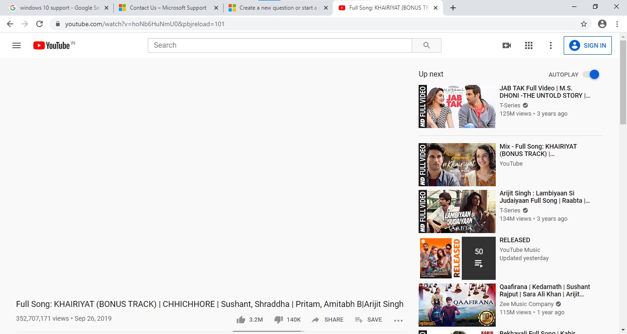Open the YouTube hamburger guide menu
627x334 pixels.
[17, 45]
